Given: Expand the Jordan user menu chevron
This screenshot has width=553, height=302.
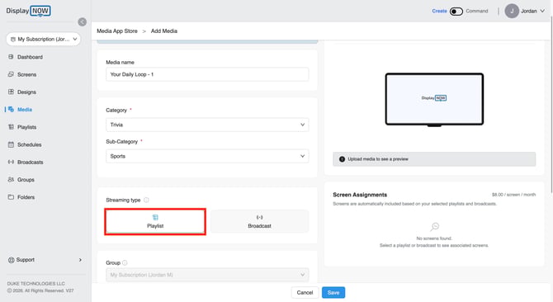Looking at the screenshot, I should pos(542,11).
